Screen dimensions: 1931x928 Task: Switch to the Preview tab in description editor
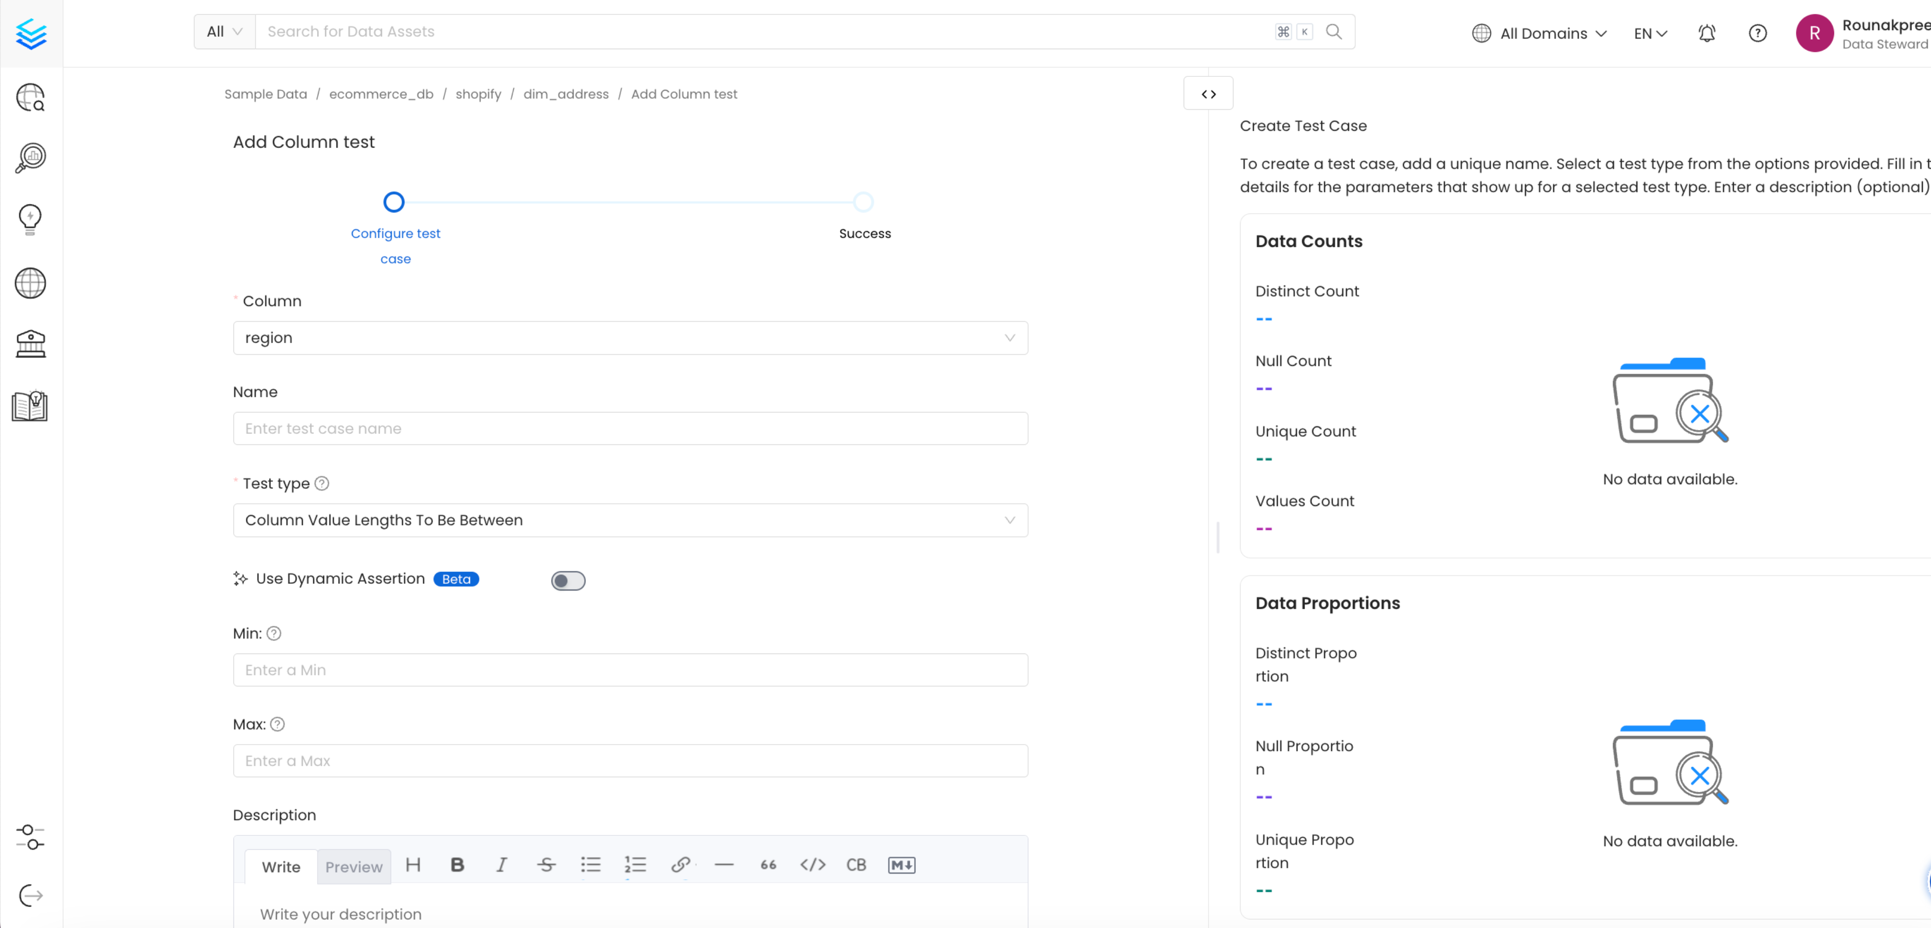(353, 866)
